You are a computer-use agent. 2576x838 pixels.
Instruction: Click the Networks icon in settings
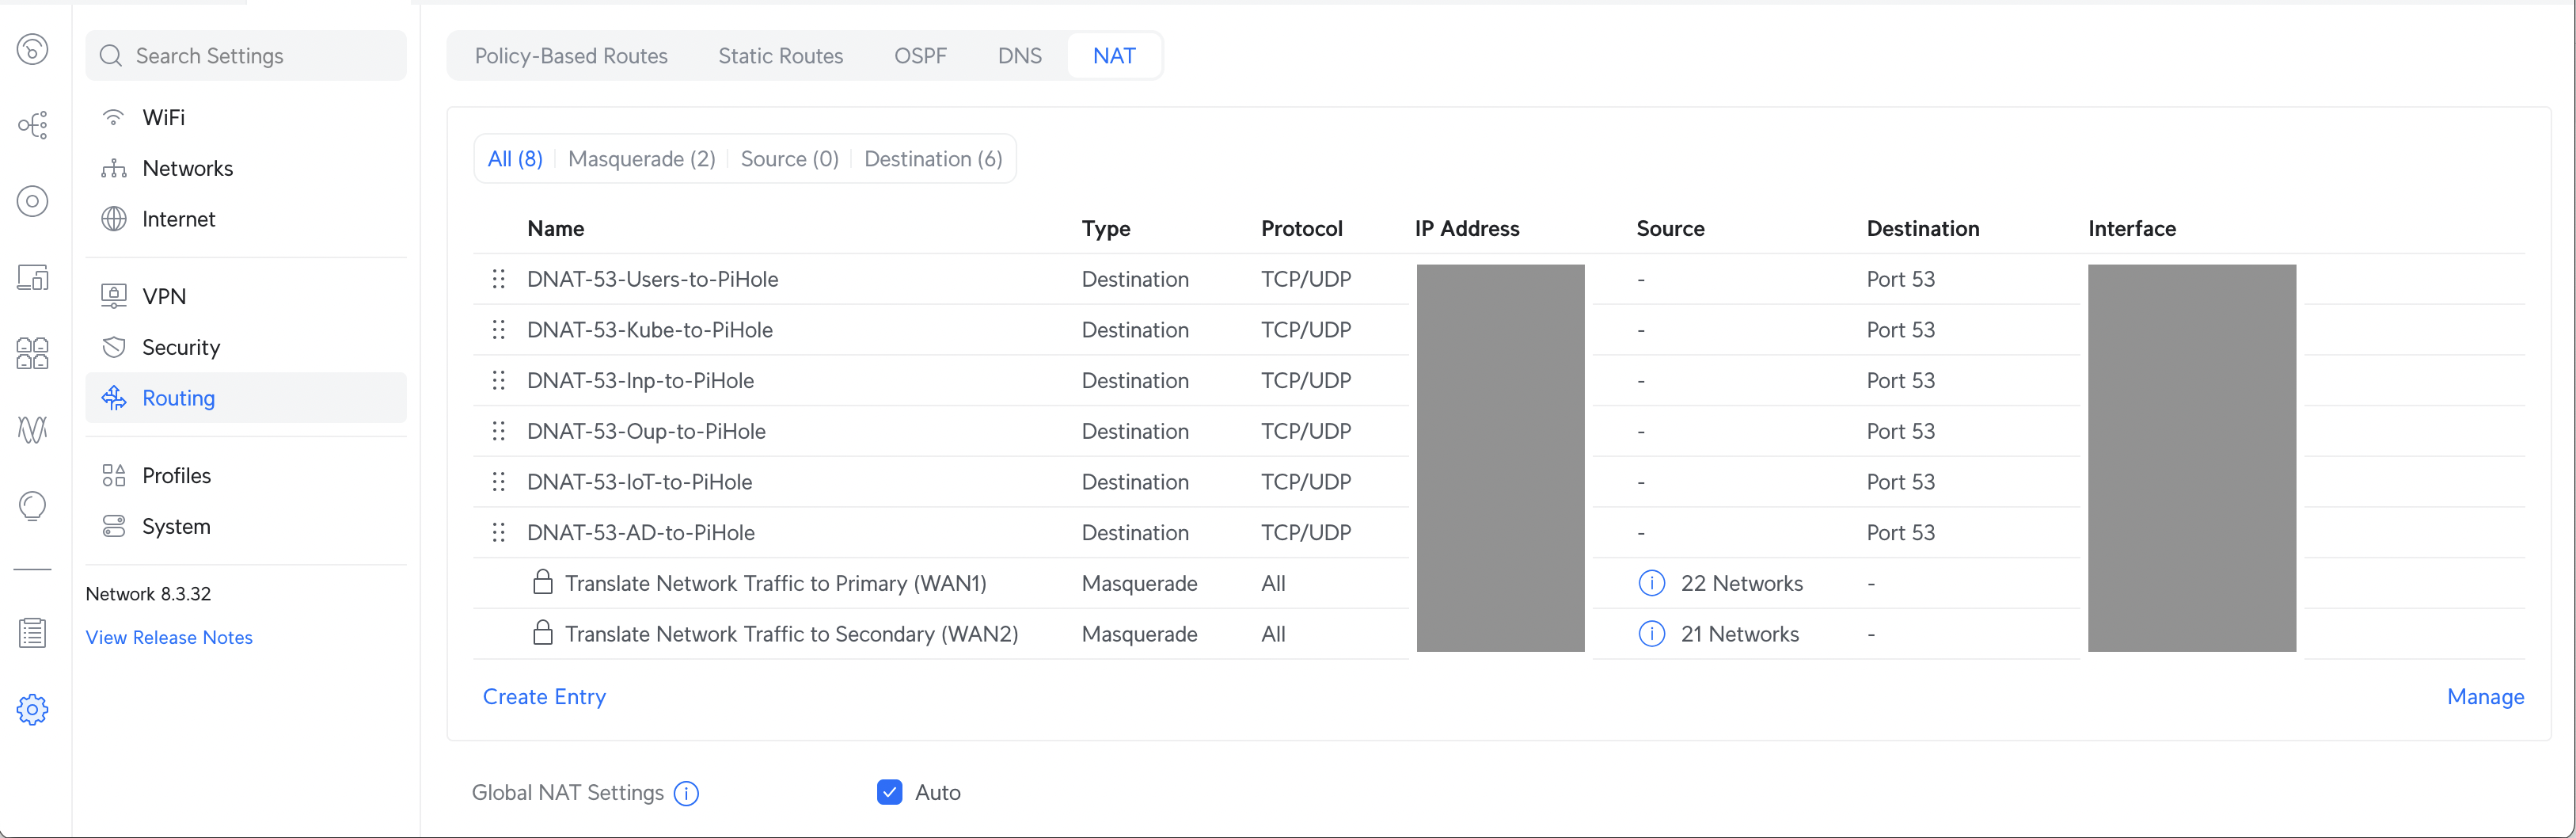(114, 168)
